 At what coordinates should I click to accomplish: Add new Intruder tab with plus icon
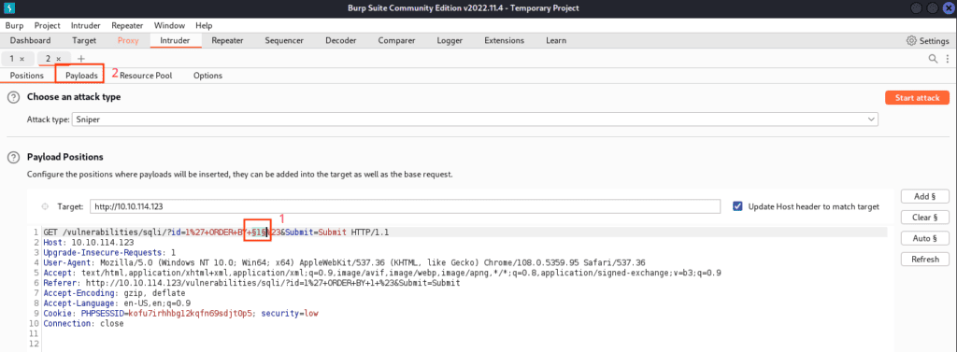(x=81, y=59)
